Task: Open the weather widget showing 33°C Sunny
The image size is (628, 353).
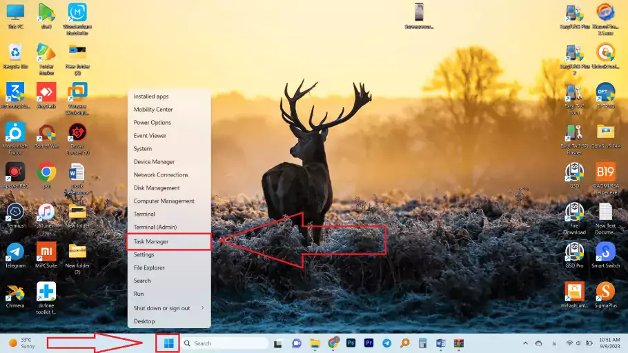Action: [21, 343]
